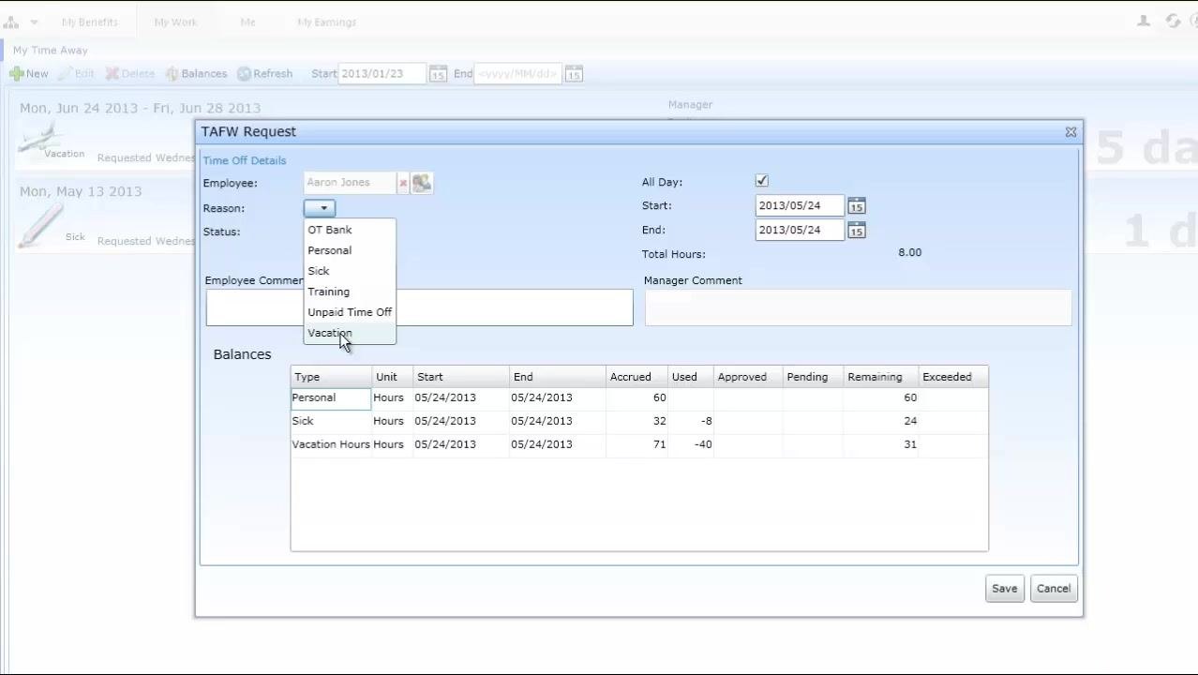Select the Jun 24 vacation request entry
1198x675 pixels.
pos(103,132)
